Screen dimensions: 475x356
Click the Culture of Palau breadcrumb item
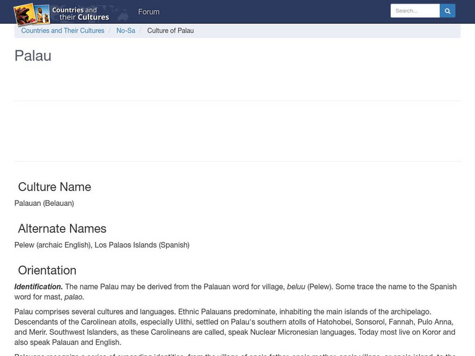point(170,31)
